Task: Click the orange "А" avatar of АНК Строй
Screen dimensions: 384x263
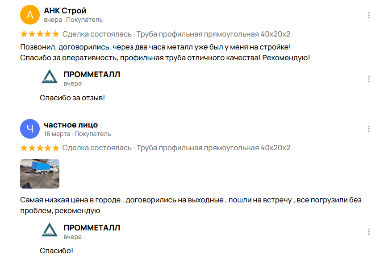Action: (30, 15)
